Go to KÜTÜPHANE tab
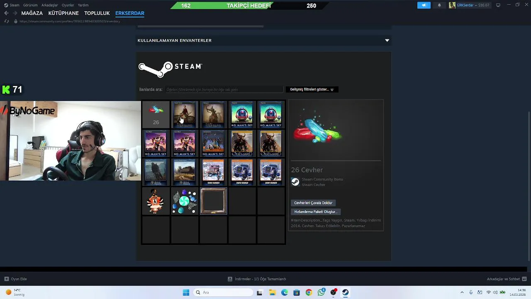The image size is (531, 299). click(63, 13)
